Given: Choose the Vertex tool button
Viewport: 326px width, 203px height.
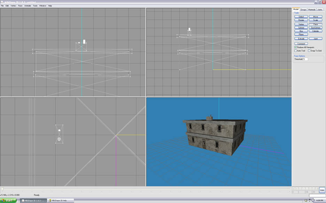Looking at the screenshot, I should click(301, 24).
